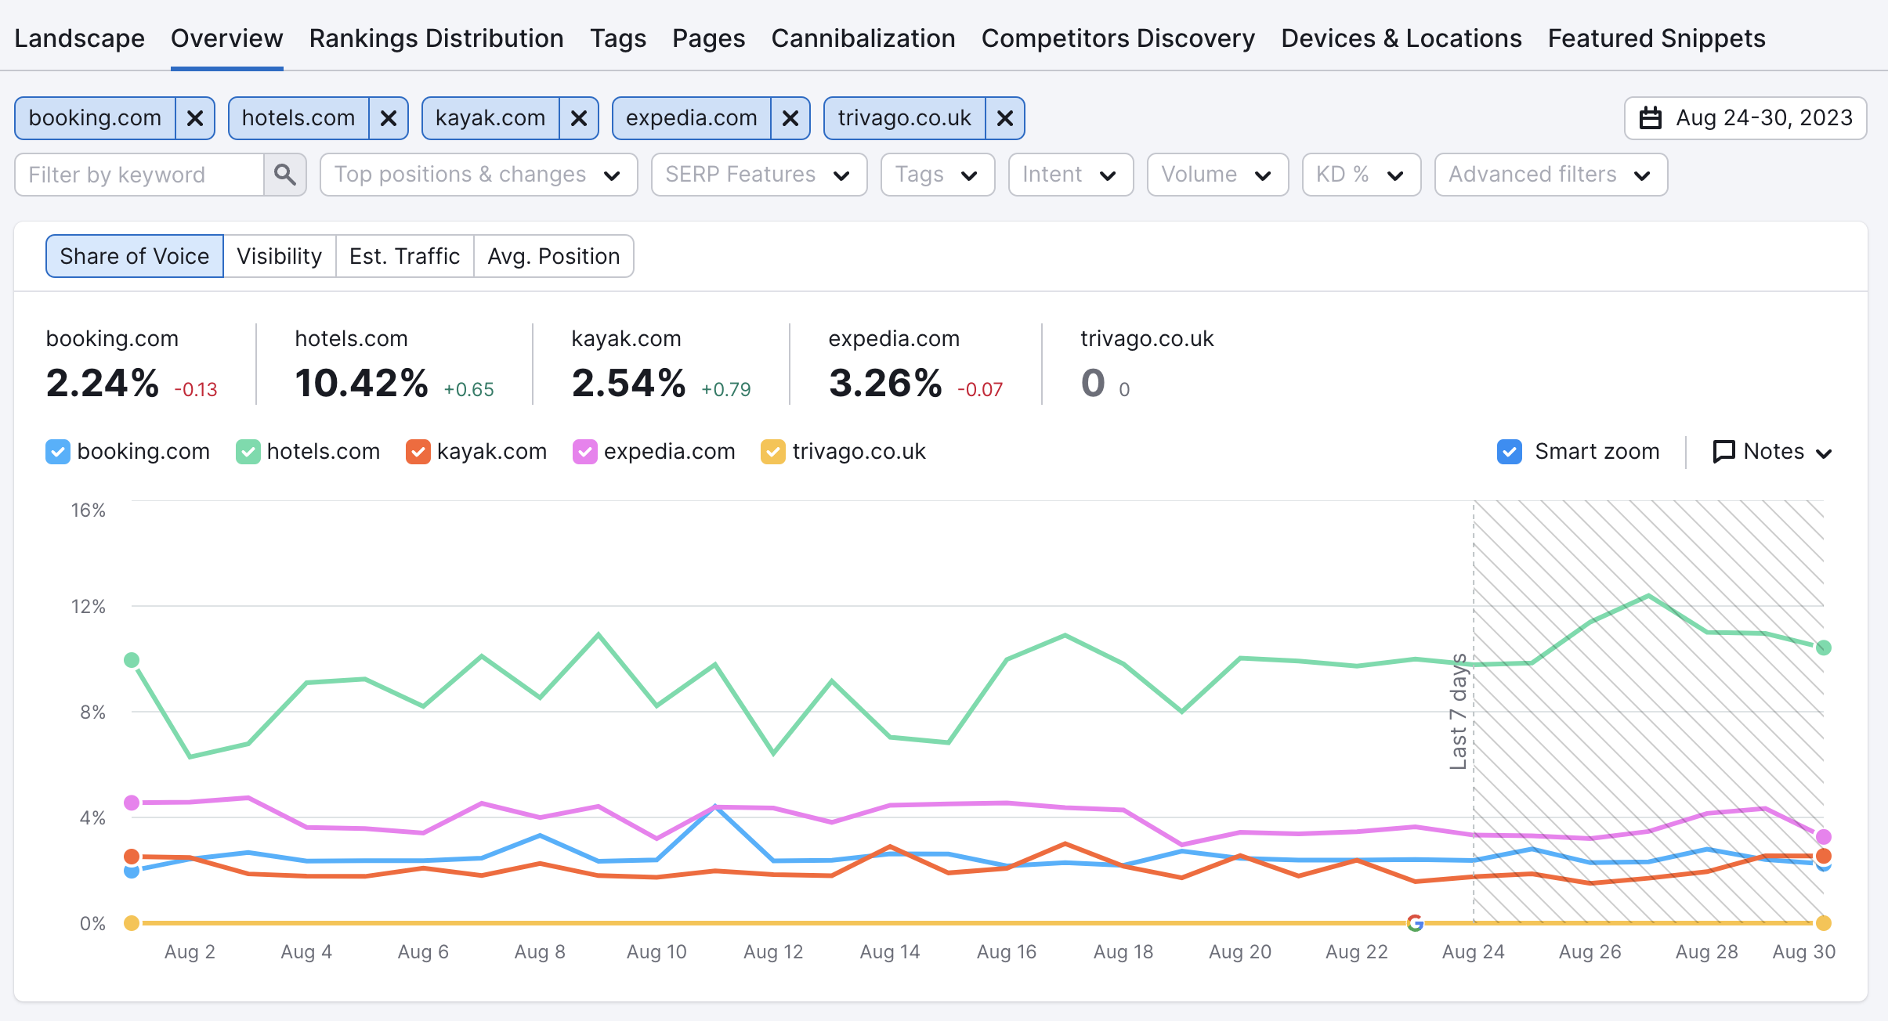
Task: Expand the SERP Features dropdown
Action: [x=756, y=175]
